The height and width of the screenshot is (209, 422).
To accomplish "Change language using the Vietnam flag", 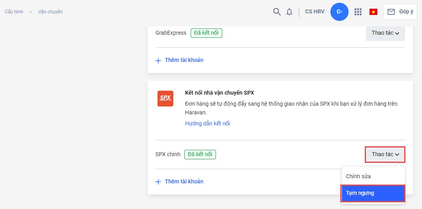I will (x=373, y=12).
